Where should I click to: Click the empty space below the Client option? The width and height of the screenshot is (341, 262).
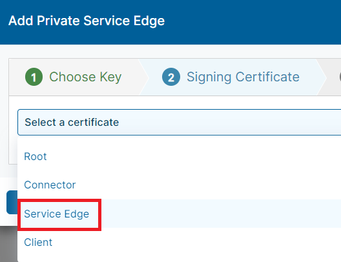tap(179, 259)
